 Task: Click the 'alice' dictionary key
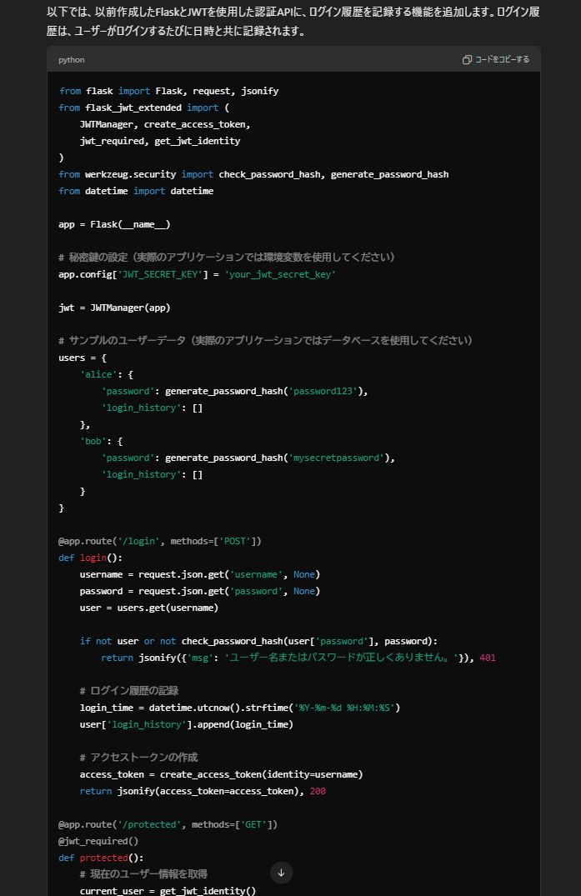point(96,374)
